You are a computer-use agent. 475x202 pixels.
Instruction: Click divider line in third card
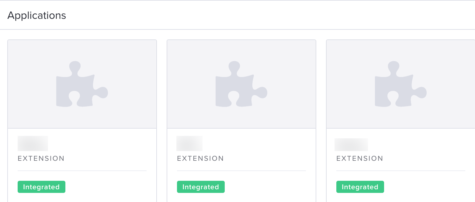pos(401,171)
